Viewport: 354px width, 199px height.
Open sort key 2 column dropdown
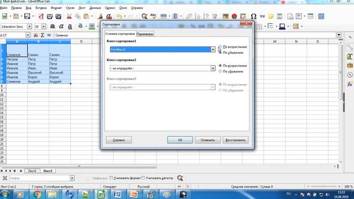[212, 68]
